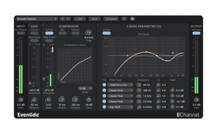Viewport: 217px width, 134px height.
Task: Open the info 'i' button
Action: pyautogui.click(x=124, y=19)
